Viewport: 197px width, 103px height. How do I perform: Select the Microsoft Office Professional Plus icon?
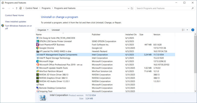(38, 65)
